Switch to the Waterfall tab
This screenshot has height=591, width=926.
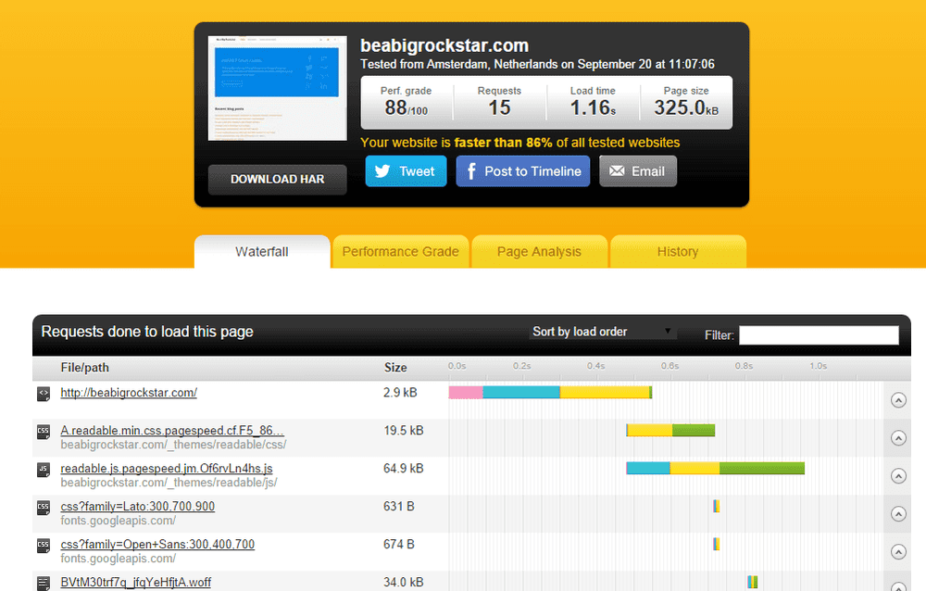(x=262, y=252)
